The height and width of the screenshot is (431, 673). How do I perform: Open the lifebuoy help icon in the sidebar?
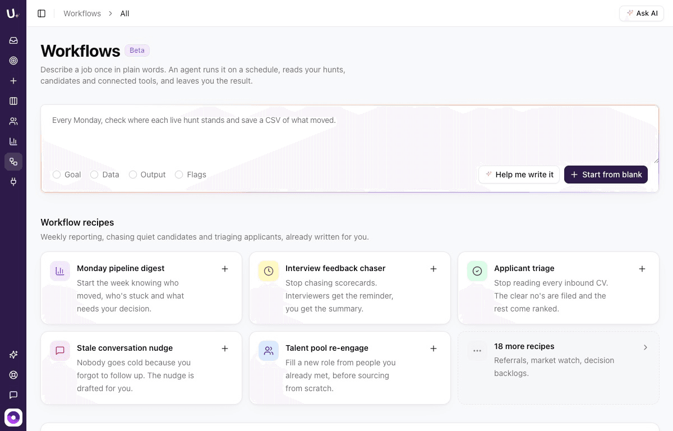tap(13, 375)
